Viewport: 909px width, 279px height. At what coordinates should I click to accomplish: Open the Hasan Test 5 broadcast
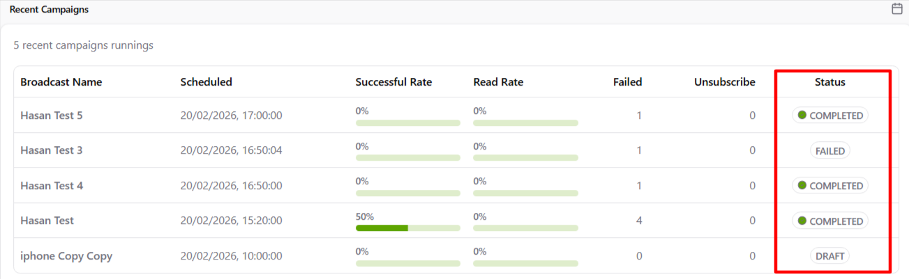point(52,115)
